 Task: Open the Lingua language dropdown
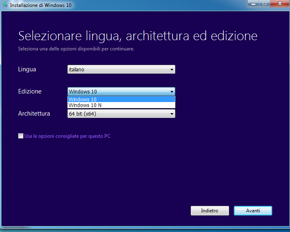tap(121, 69)
